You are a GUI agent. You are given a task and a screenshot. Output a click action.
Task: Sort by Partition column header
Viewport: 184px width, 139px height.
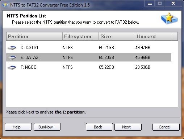click(x=34, y=36)
